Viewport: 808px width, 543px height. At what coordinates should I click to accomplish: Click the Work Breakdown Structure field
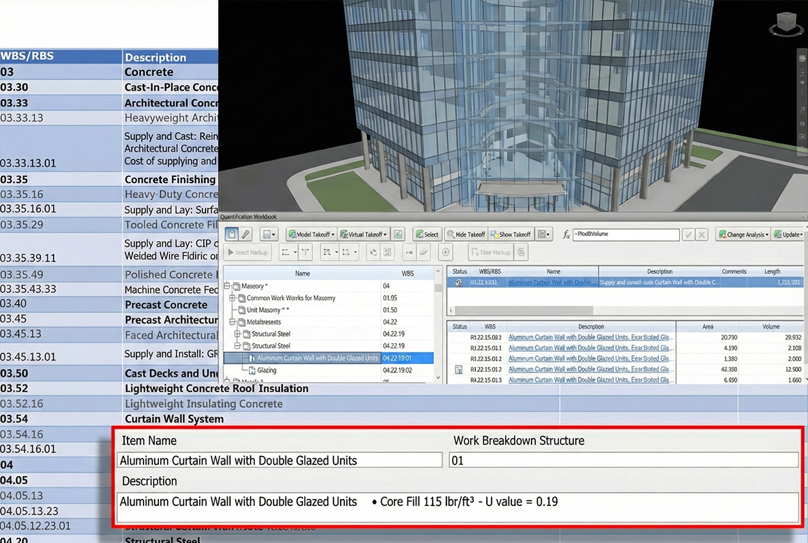(x=623, y=460)
